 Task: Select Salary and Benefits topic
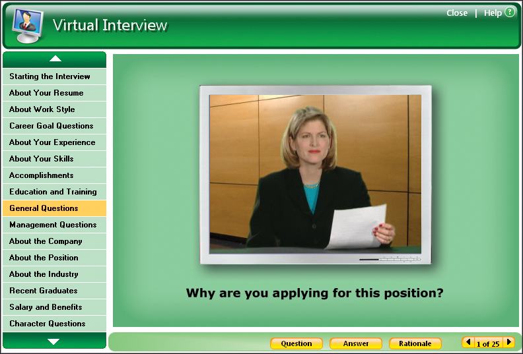coord(54,307)
